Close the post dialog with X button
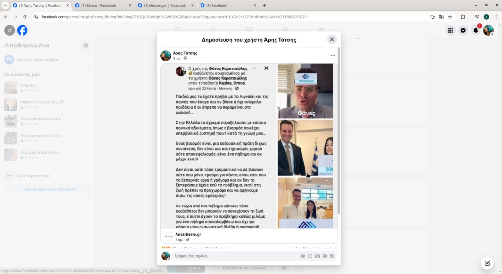 coord(332,39)
